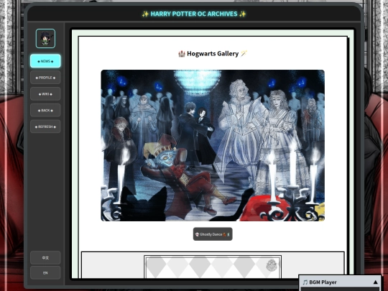Click the Ghostly Dance caption button
The width and height of the screenshot is (388, 291).
[x=213, y=234]
